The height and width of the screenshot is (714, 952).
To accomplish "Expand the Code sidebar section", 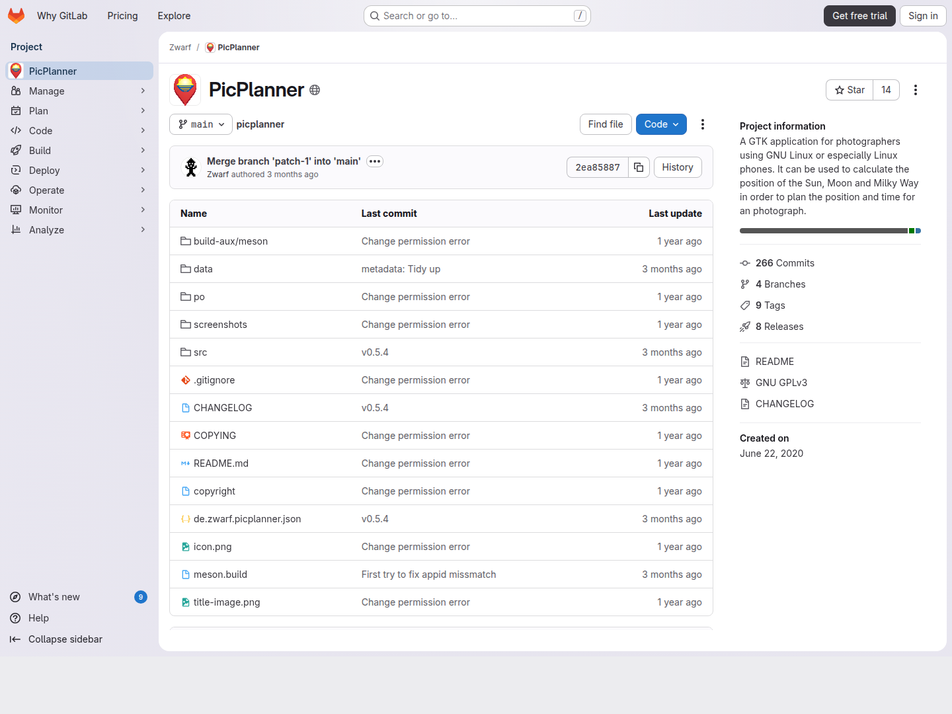I will 79,131.
